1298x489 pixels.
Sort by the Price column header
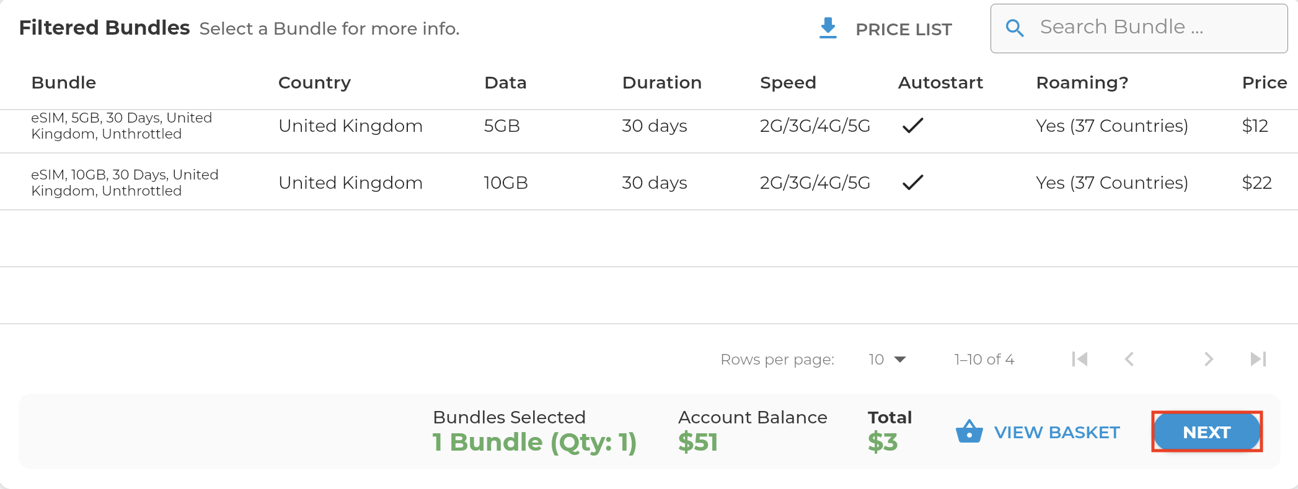click(x=1265, y=82)
